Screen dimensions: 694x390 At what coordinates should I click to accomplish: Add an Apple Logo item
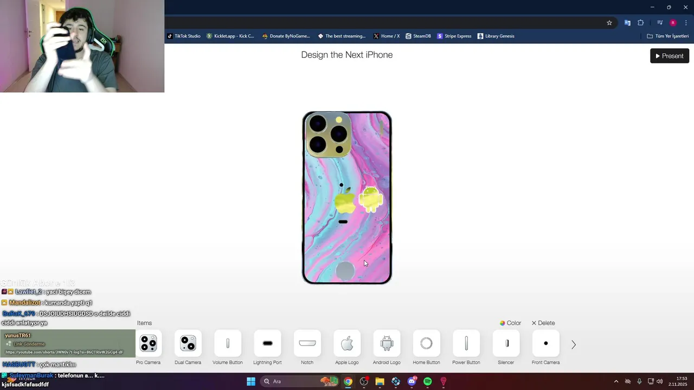tap(347, 343)
